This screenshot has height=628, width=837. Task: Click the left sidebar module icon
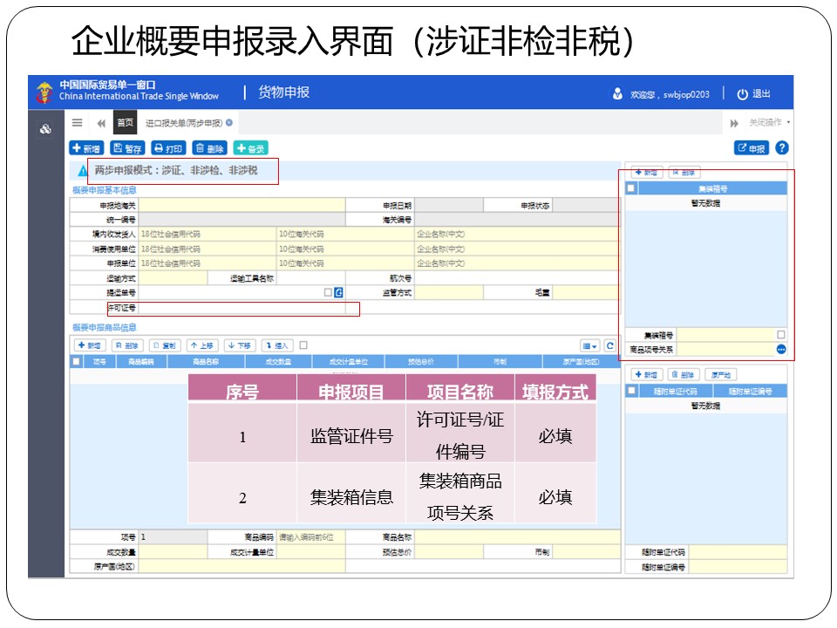(45, 129)
